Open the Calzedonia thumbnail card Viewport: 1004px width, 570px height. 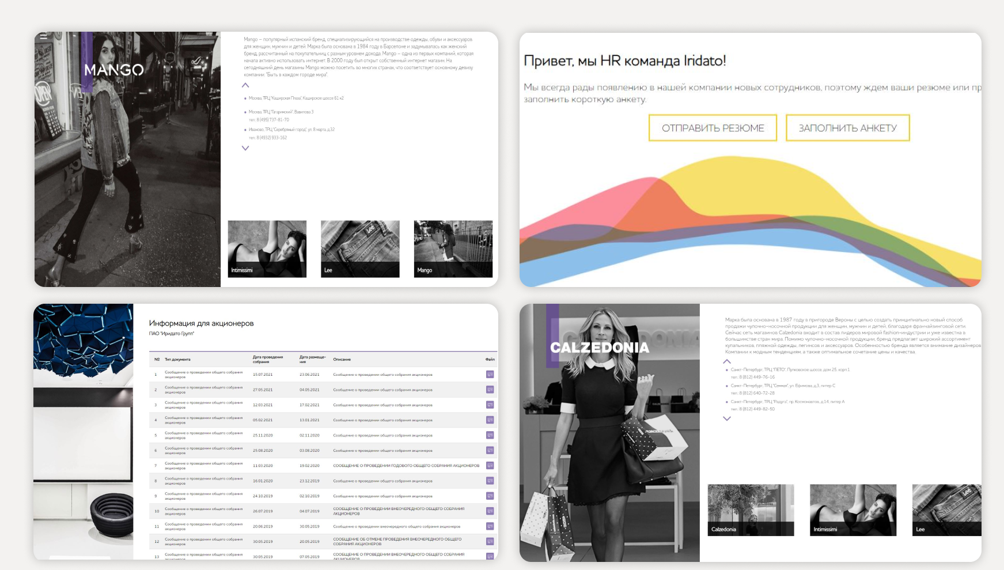751,510
